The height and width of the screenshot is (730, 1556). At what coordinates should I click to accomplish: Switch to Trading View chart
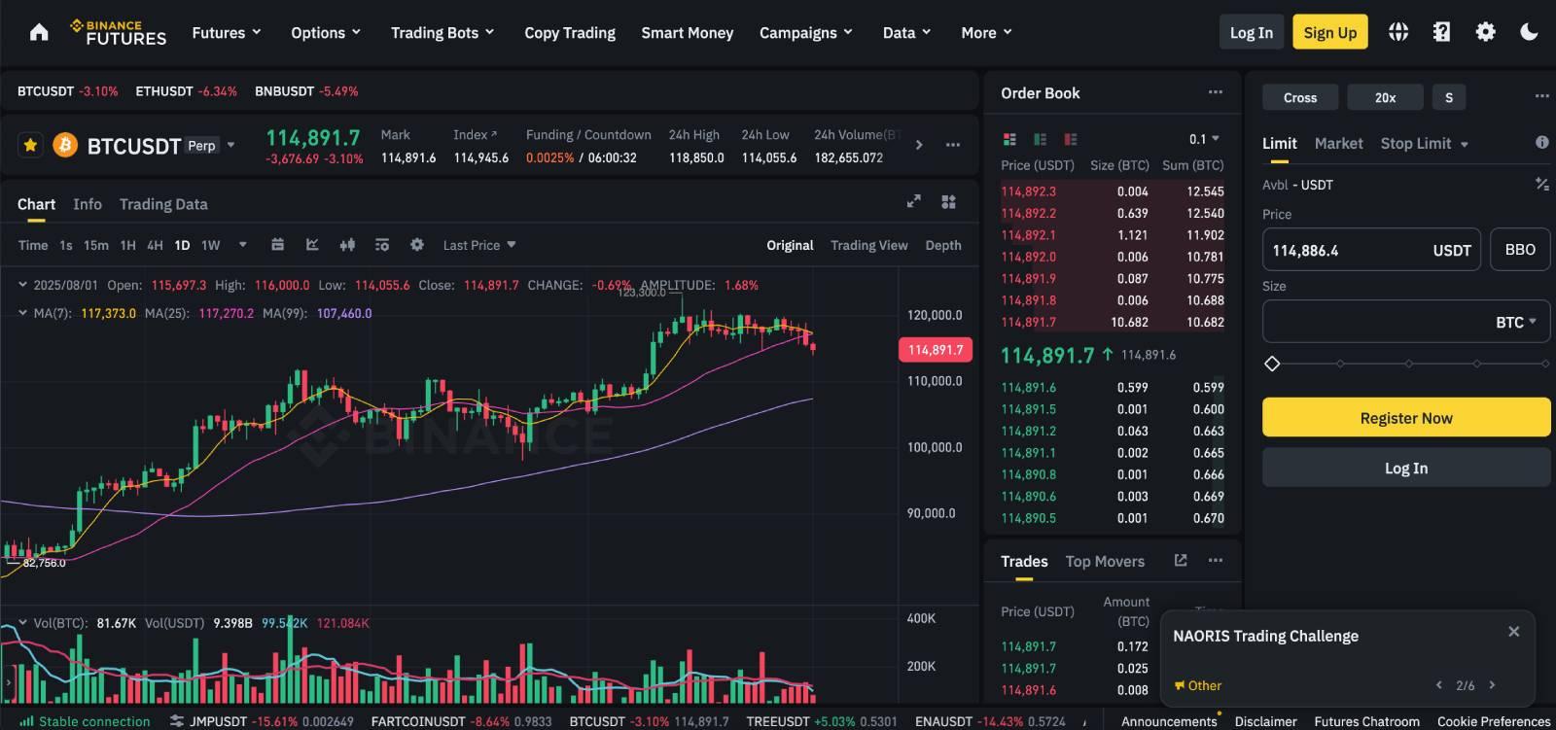tap(869, 245)
